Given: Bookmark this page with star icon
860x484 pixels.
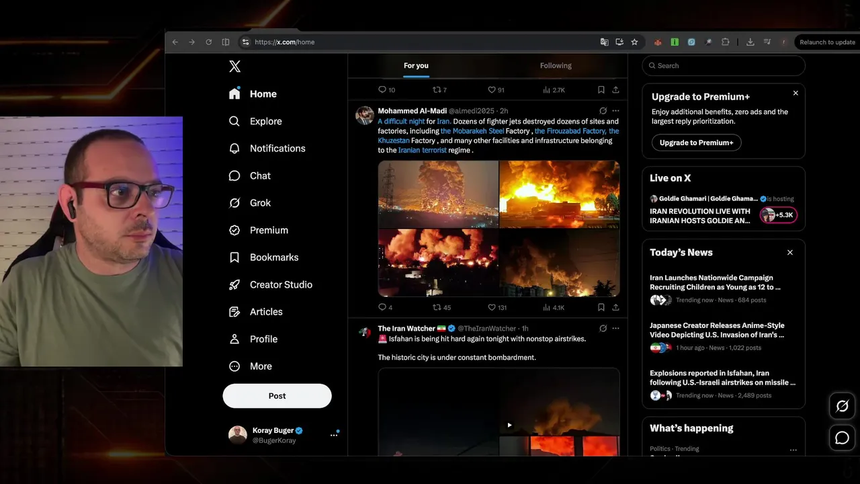Looking at the screenshot, I should pyautogui.click(x=634, y=42).
